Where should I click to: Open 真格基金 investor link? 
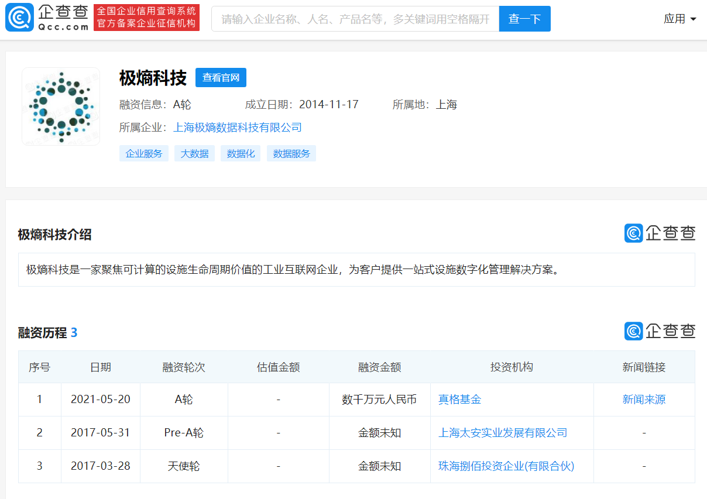point(460,400)
